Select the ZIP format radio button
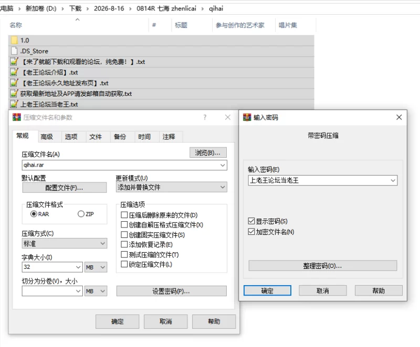Image resolution: width=420 pixels, height=347 pixels. pos(81,214)
